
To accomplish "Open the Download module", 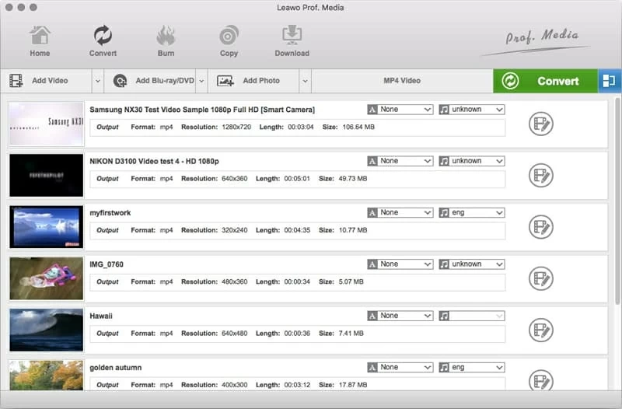I will click(292, 41).
